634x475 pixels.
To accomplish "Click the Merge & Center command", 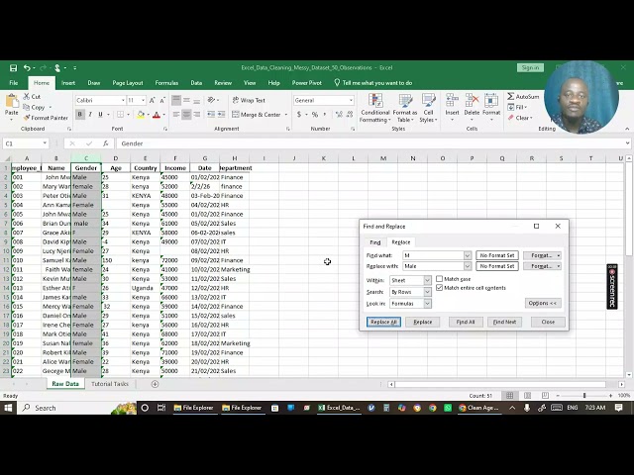I will point(257,115).
